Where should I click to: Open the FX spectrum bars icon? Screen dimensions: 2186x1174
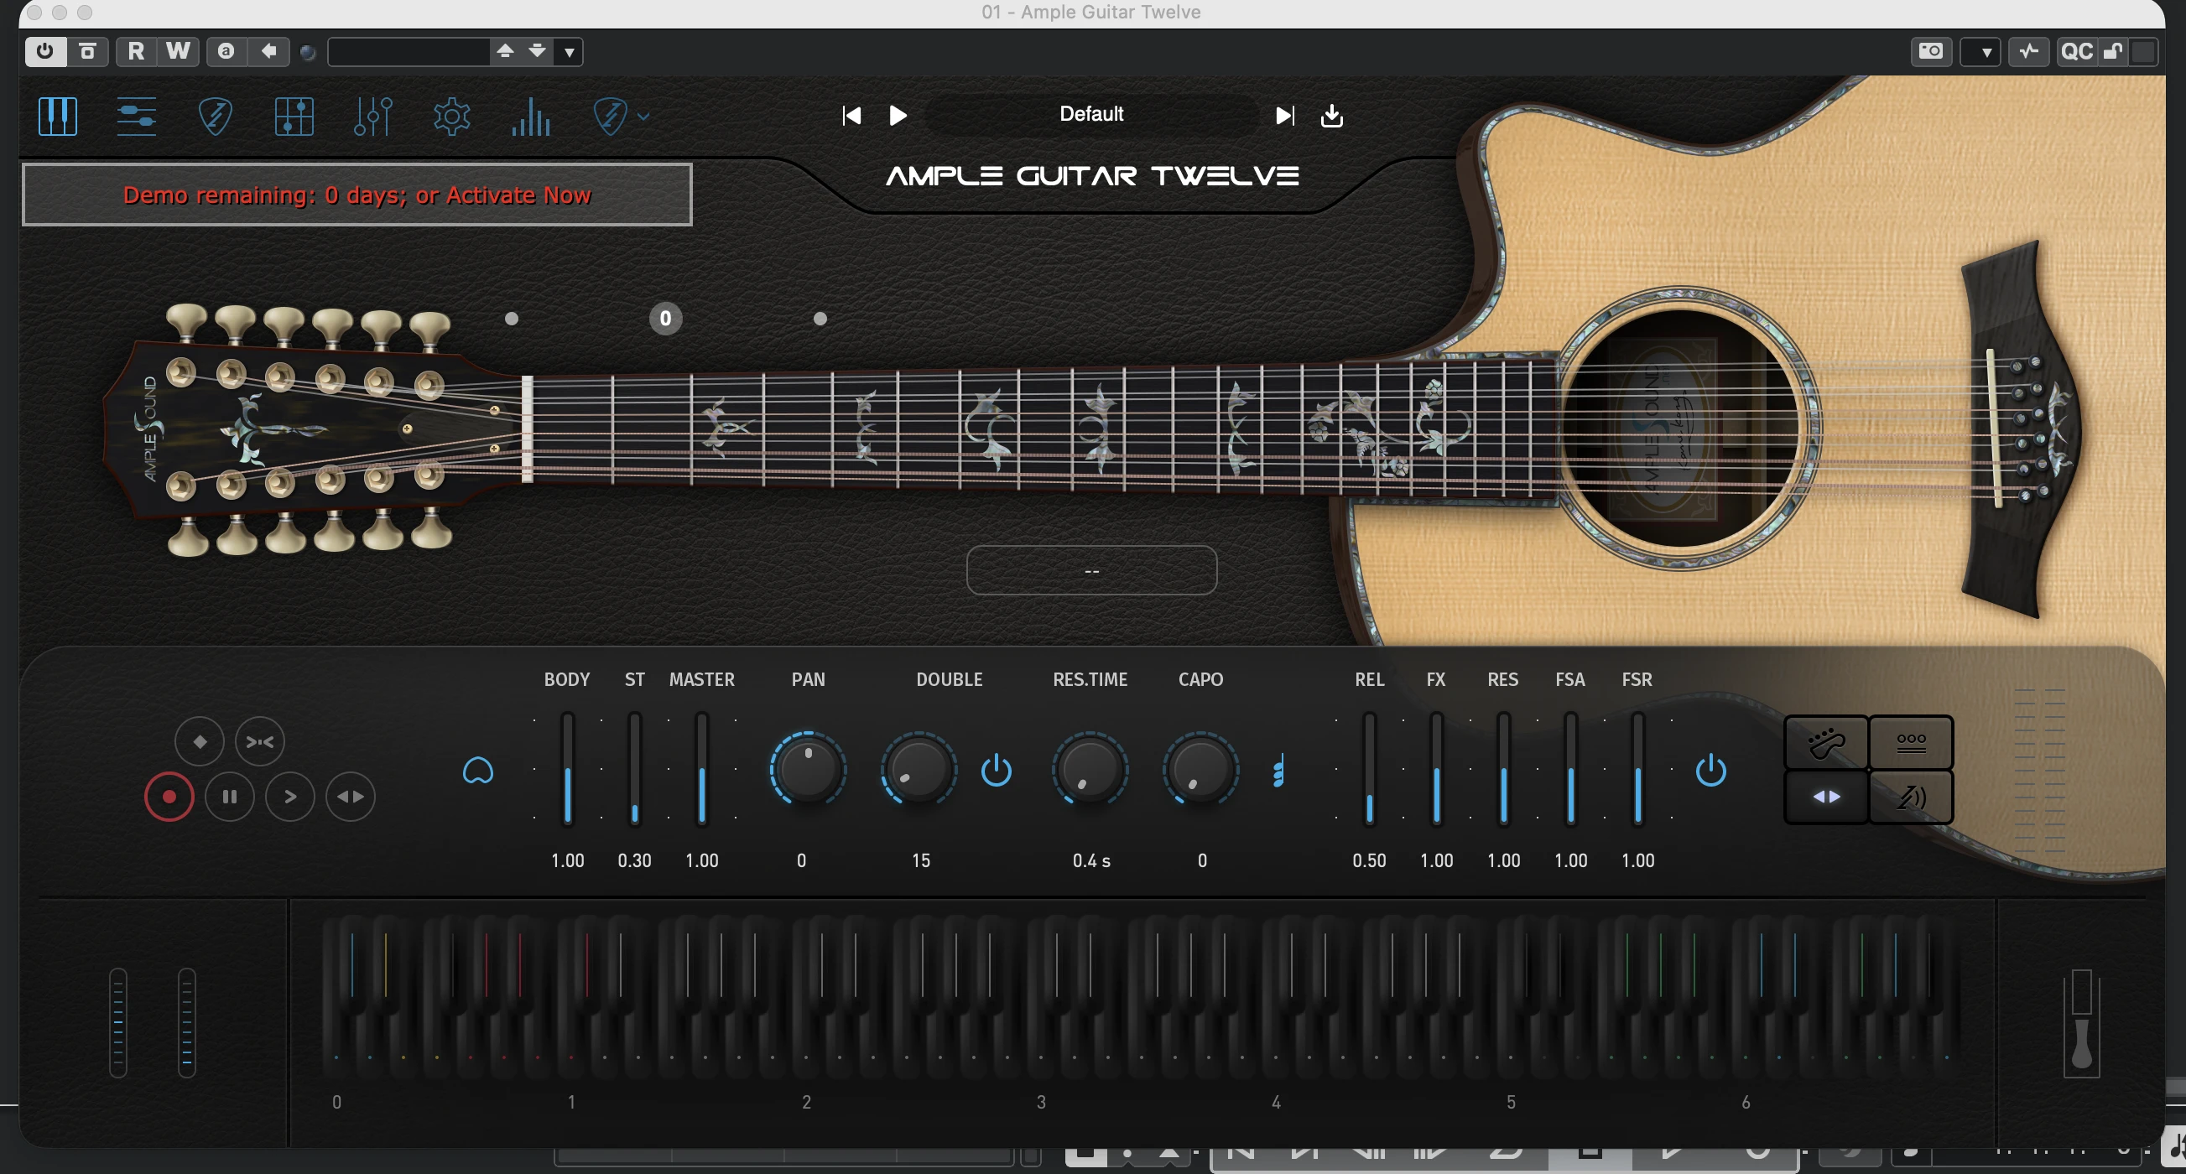click(531, 117)
